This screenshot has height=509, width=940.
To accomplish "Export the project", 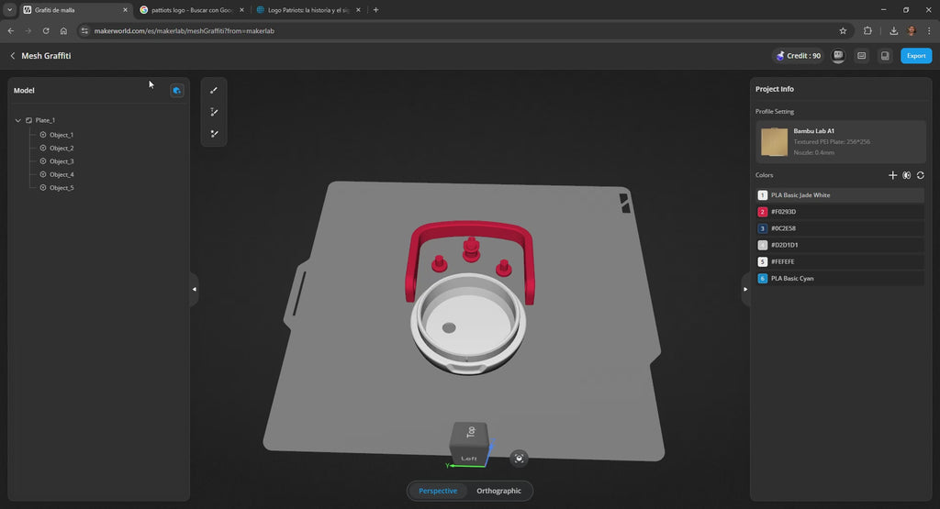I will 916,56.
